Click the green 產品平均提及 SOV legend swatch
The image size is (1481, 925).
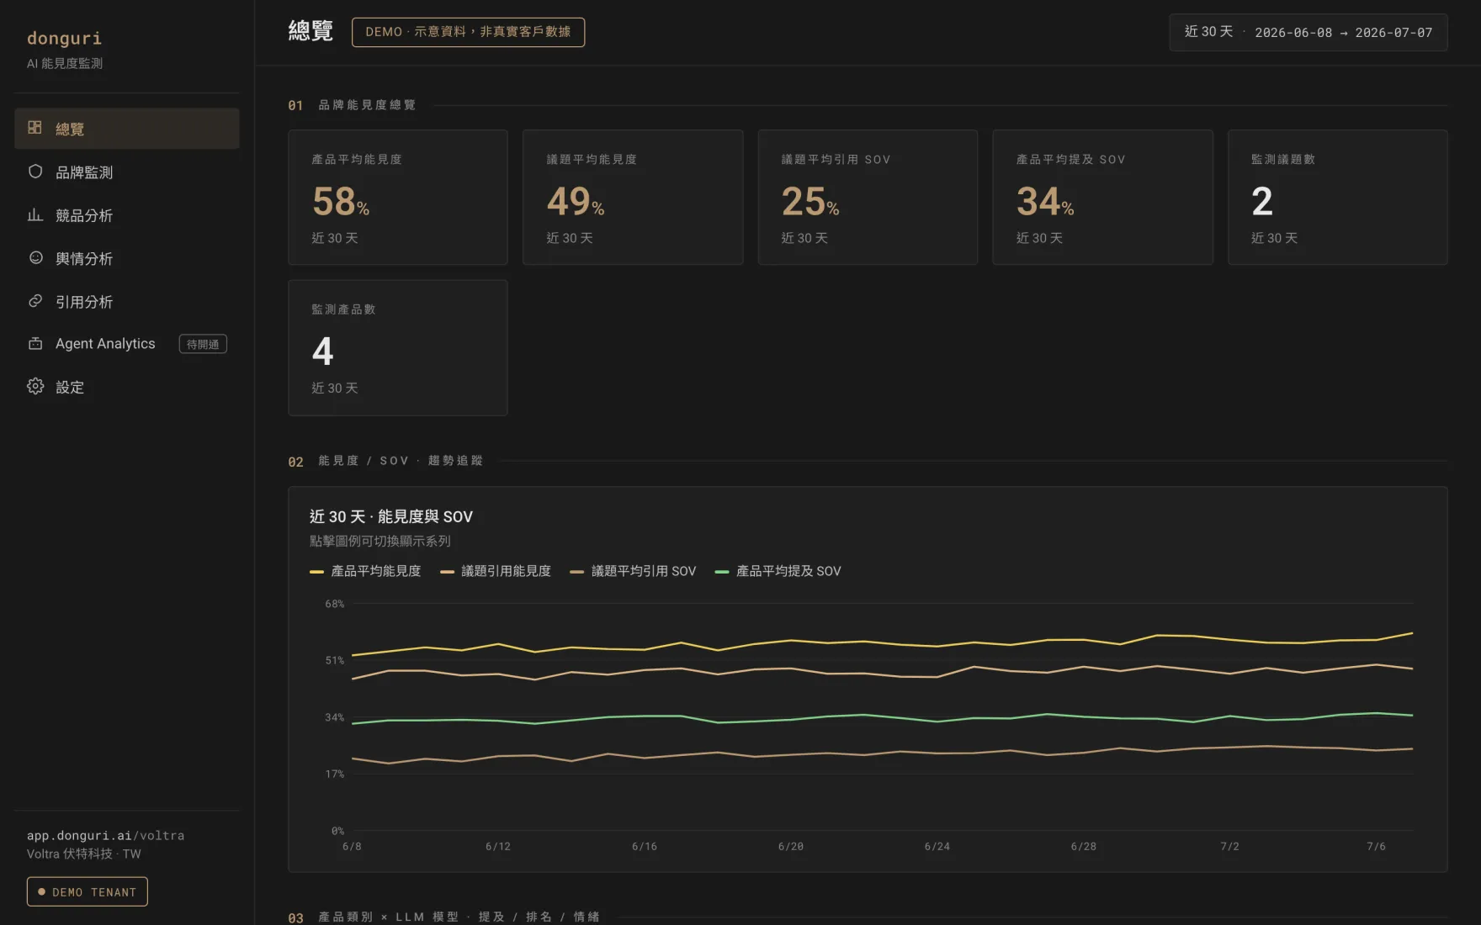[x=721, y=572]
